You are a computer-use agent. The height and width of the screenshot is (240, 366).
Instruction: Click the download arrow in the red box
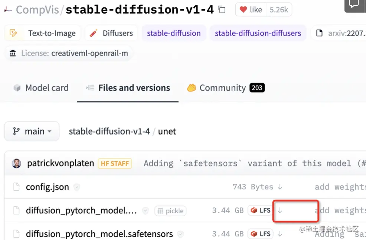point(280,210)
